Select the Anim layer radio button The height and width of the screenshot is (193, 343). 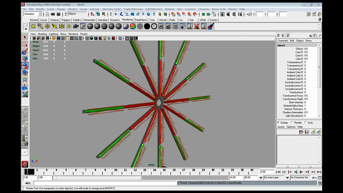[x=305, y=123]
